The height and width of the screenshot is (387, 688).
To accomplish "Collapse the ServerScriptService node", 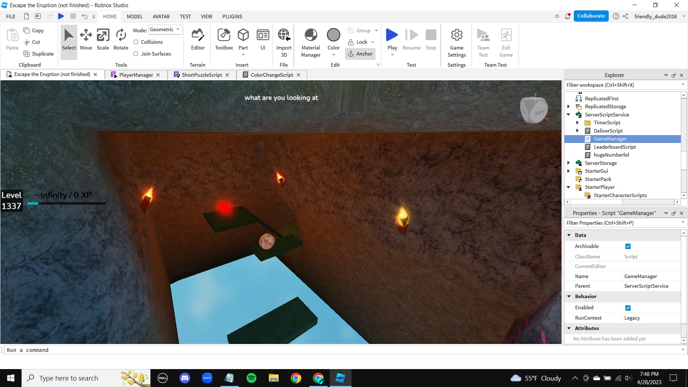I will [x=569, y=115].
